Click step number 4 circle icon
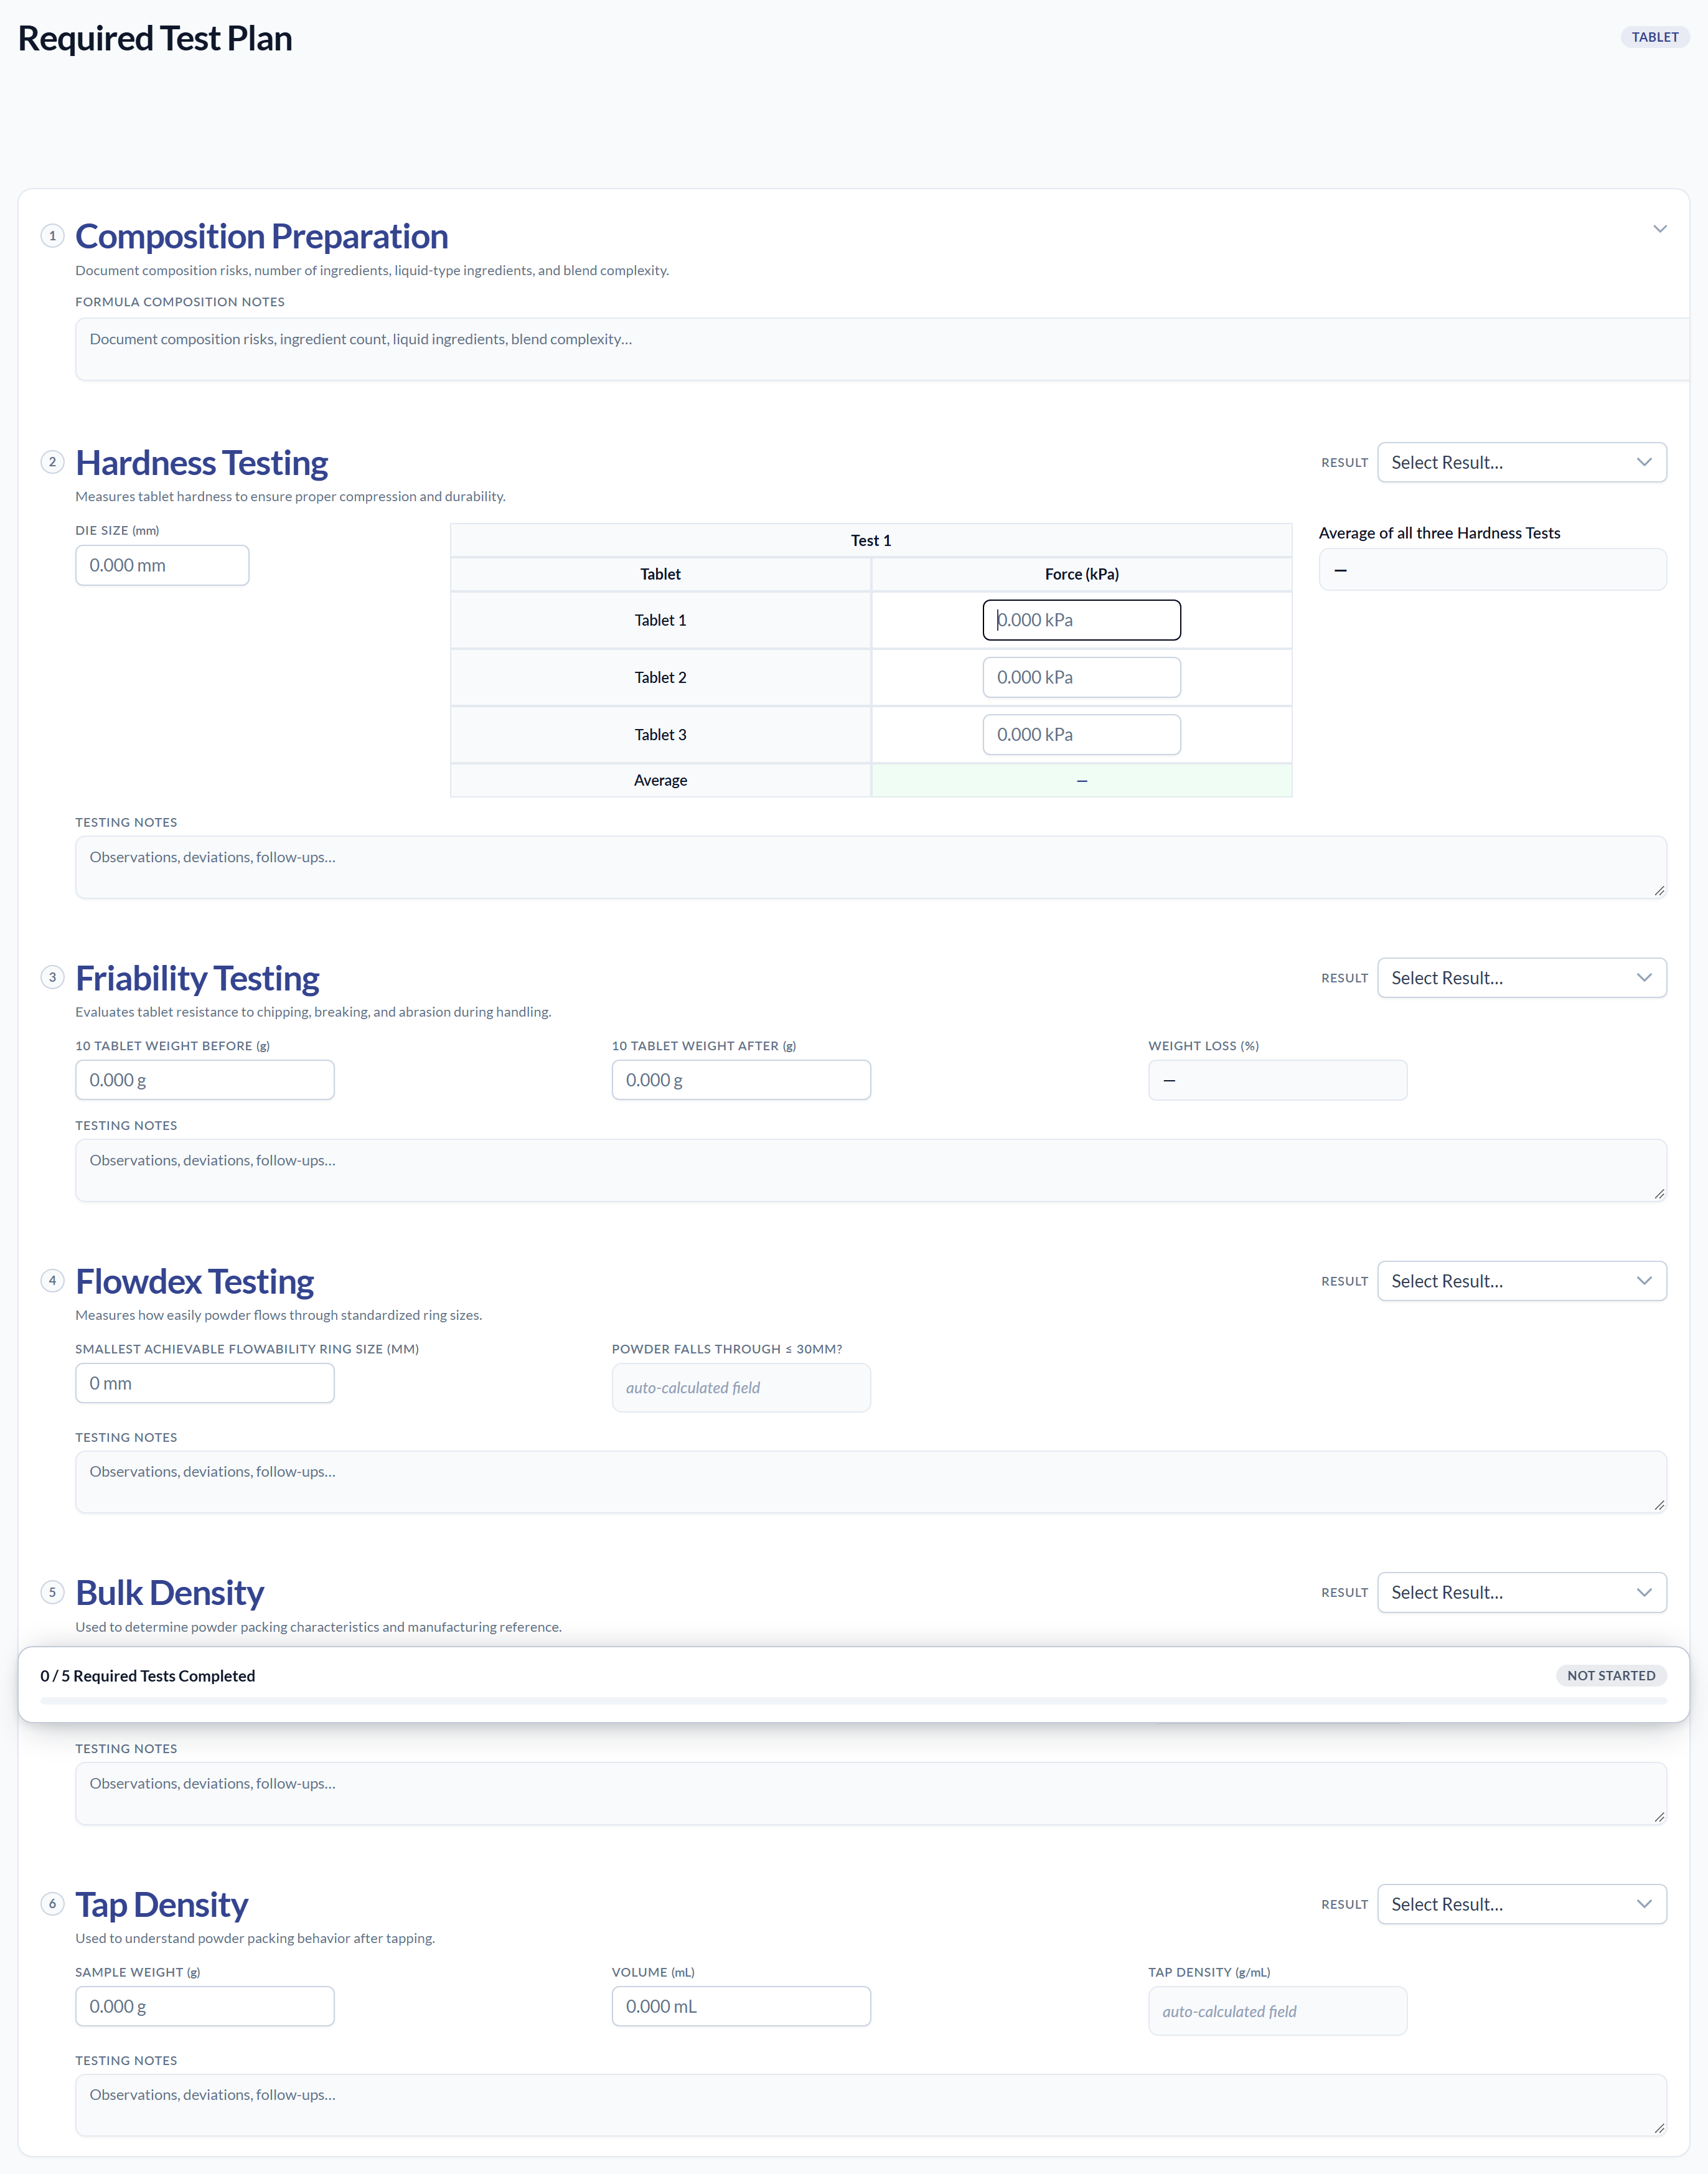Screen dimensions: 1708x2174 click(x=52, y=1281)
